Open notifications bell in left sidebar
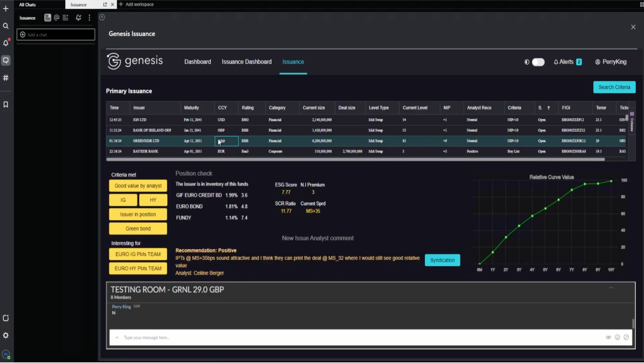The height and width of the screenshot is (363, 644). coord(6,42)
